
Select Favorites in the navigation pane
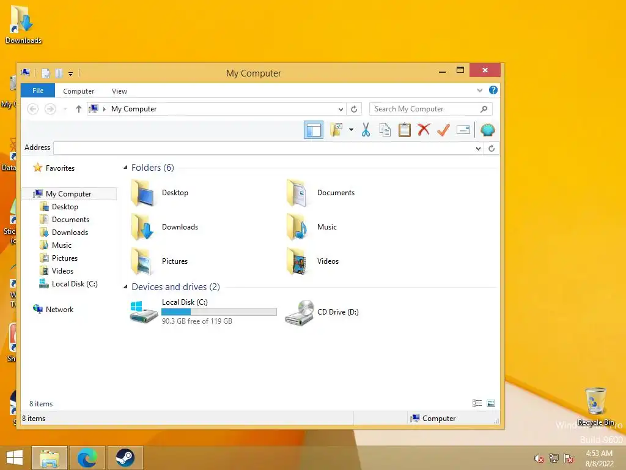60,168
